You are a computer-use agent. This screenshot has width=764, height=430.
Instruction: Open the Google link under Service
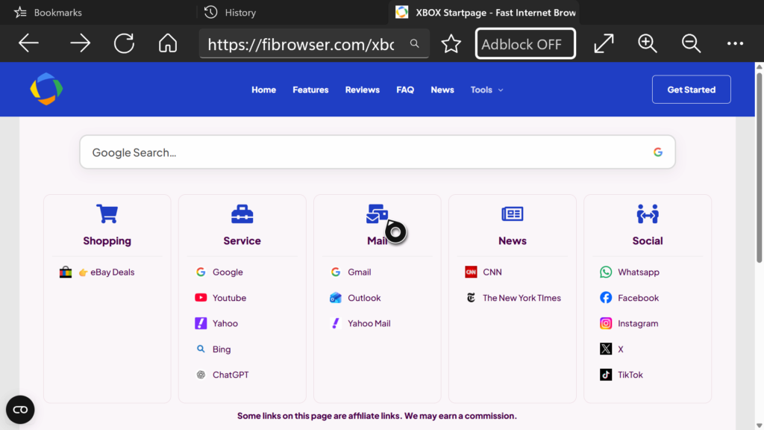[219, 272]
